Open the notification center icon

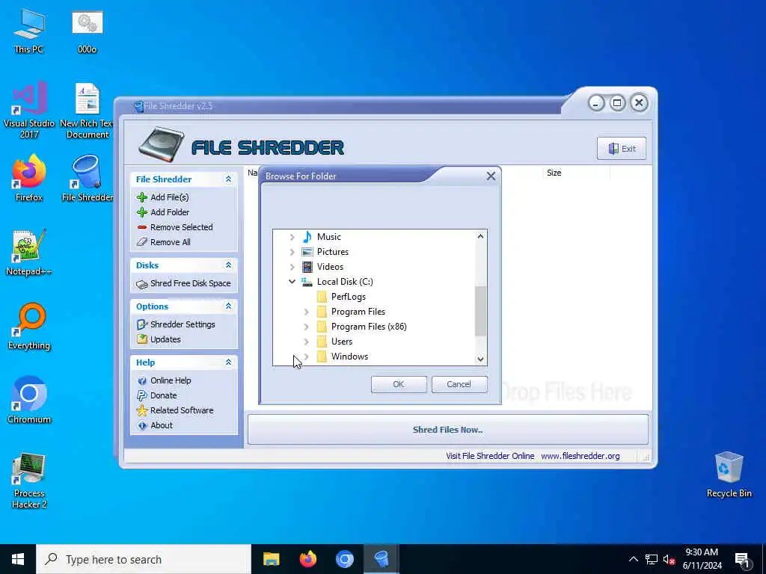(741, 559)
